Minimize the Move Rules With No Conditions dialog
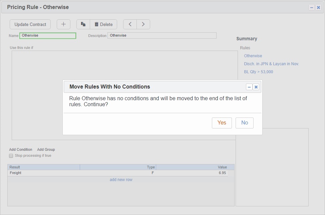This screenshot has height=215, width=325. 249,87
